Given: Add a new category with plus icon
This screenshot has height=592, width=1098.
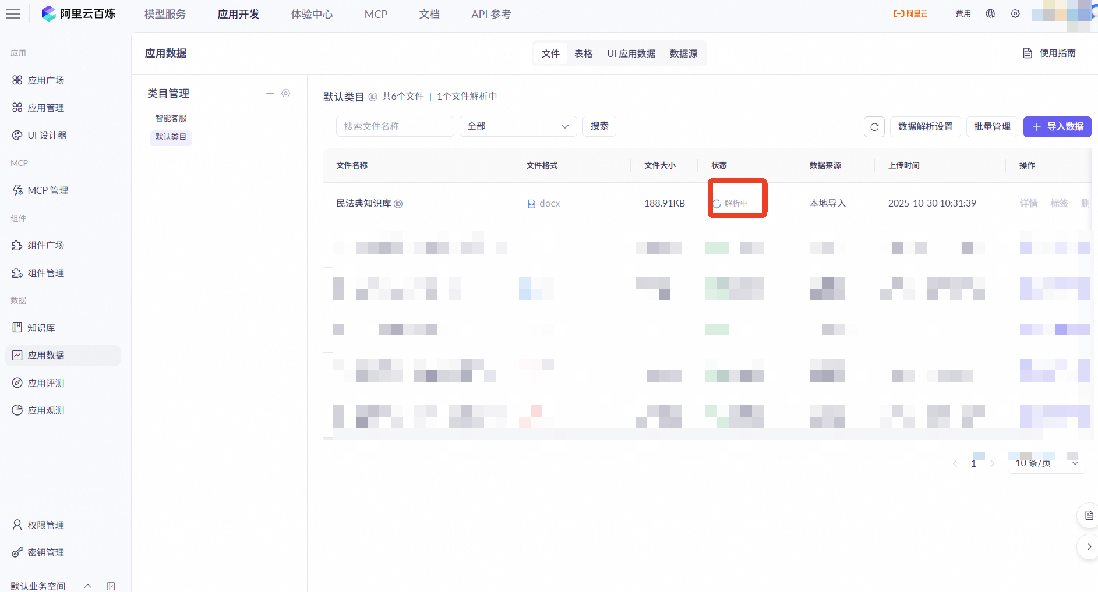Looking at the screenshot, I should point(270,93).
